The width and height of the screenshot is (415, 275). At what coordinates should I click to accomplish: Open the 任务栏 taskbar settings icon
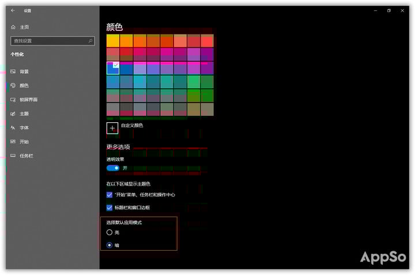[13, 156]
